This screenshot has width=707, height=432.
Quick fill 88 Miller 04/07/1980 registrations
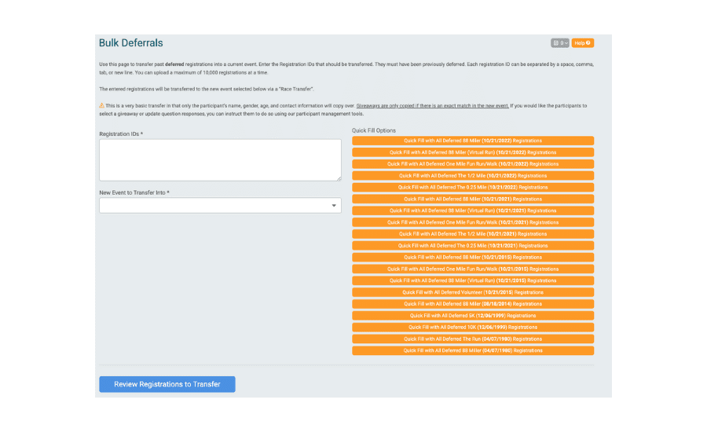(473, 350)
